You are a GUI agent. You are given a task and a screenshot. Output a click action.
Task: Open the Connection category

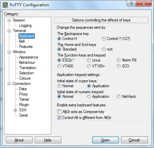click(21, 84)
